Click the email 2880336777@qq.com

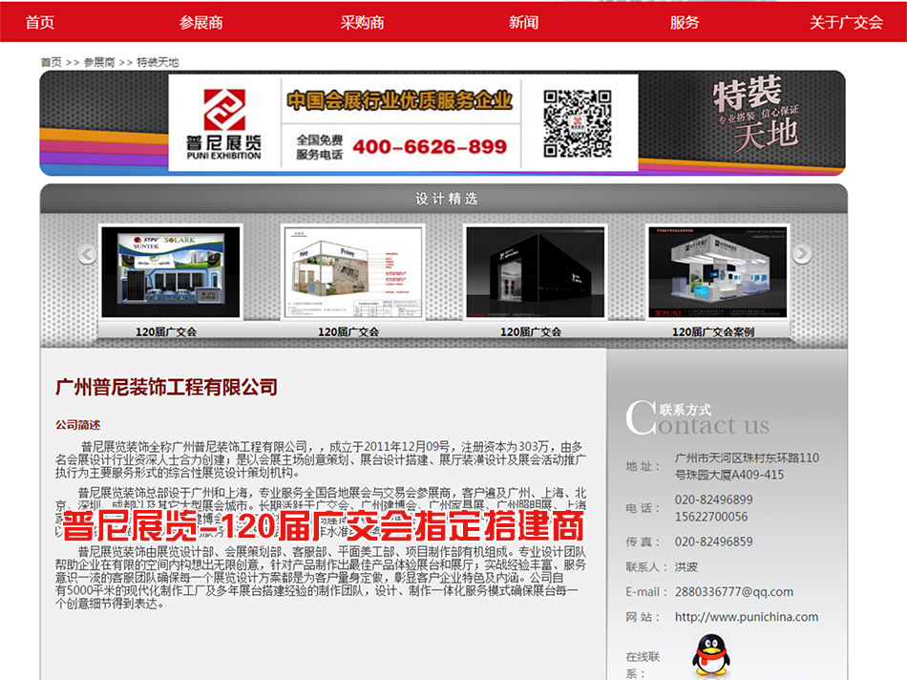(x=734, y=591)
